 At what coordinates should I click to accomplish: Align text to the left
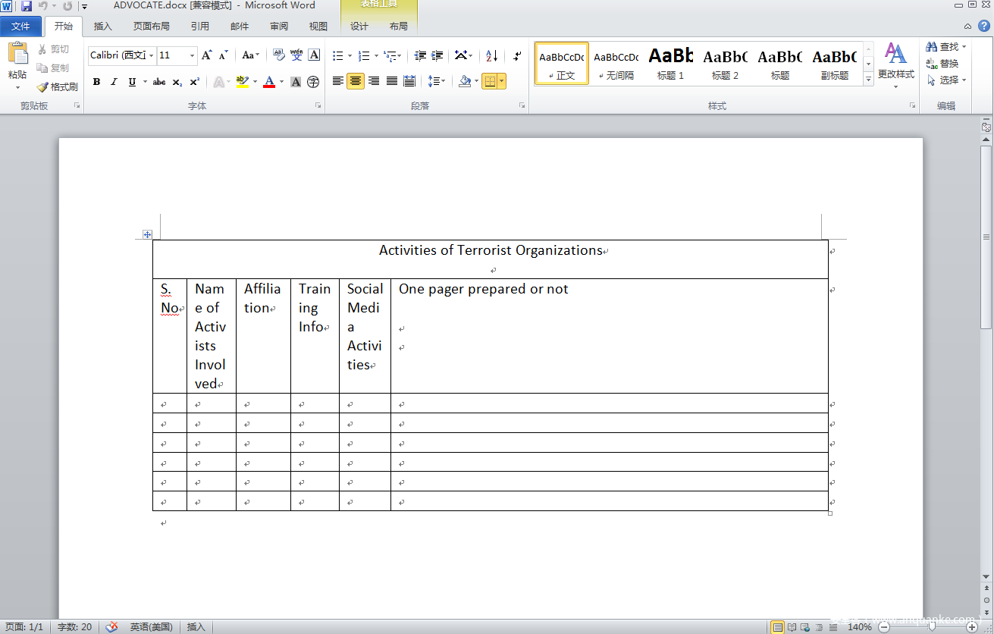338,81
